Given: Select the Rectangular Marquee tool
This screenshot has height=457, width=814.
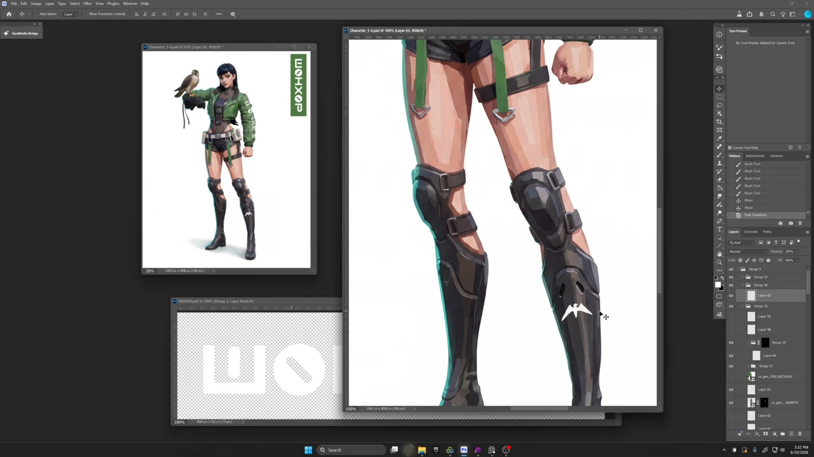Looking at the screenshot, I should click(720, 97).
